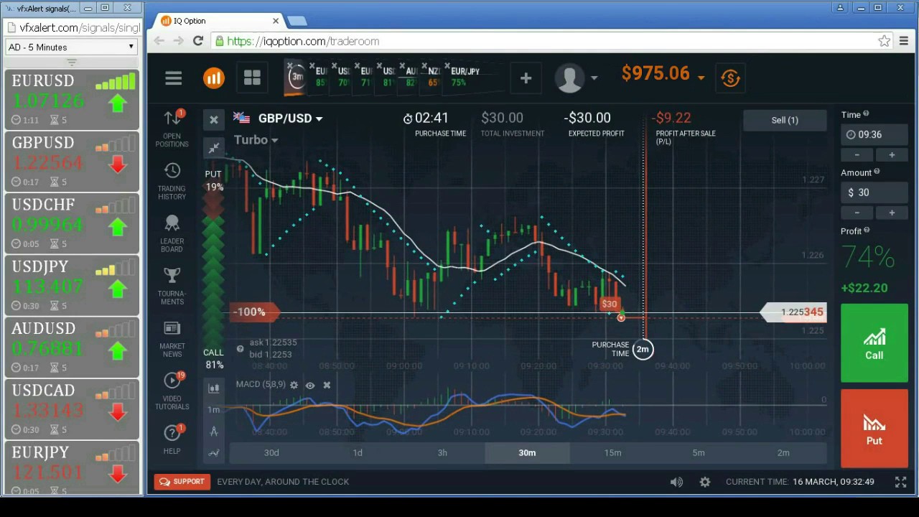919x517 pixels.
Task: Add a new asset with plus button
Action: 526,78
